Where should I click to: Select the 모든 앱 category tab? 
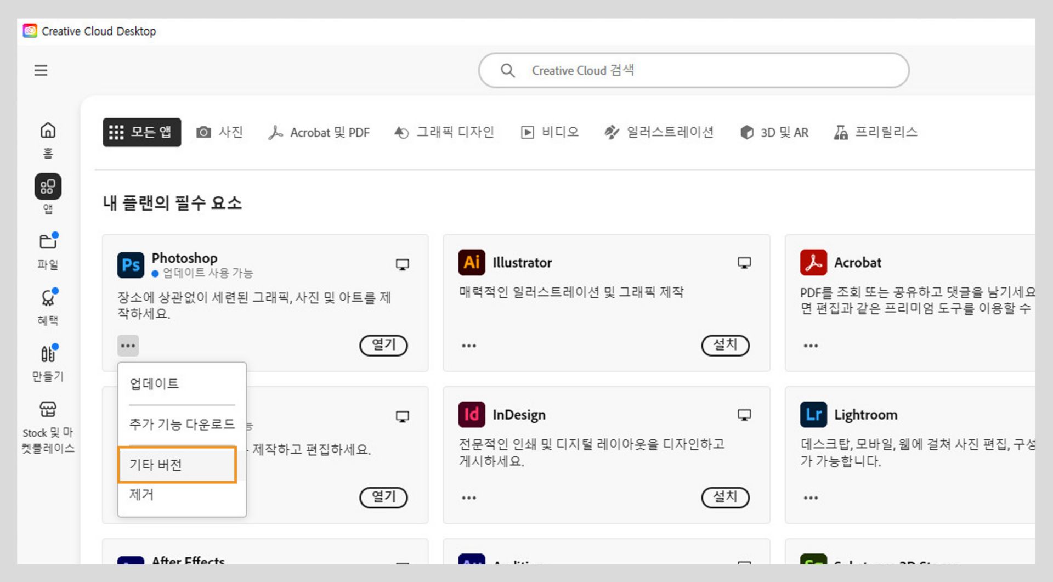coord(141,132)
